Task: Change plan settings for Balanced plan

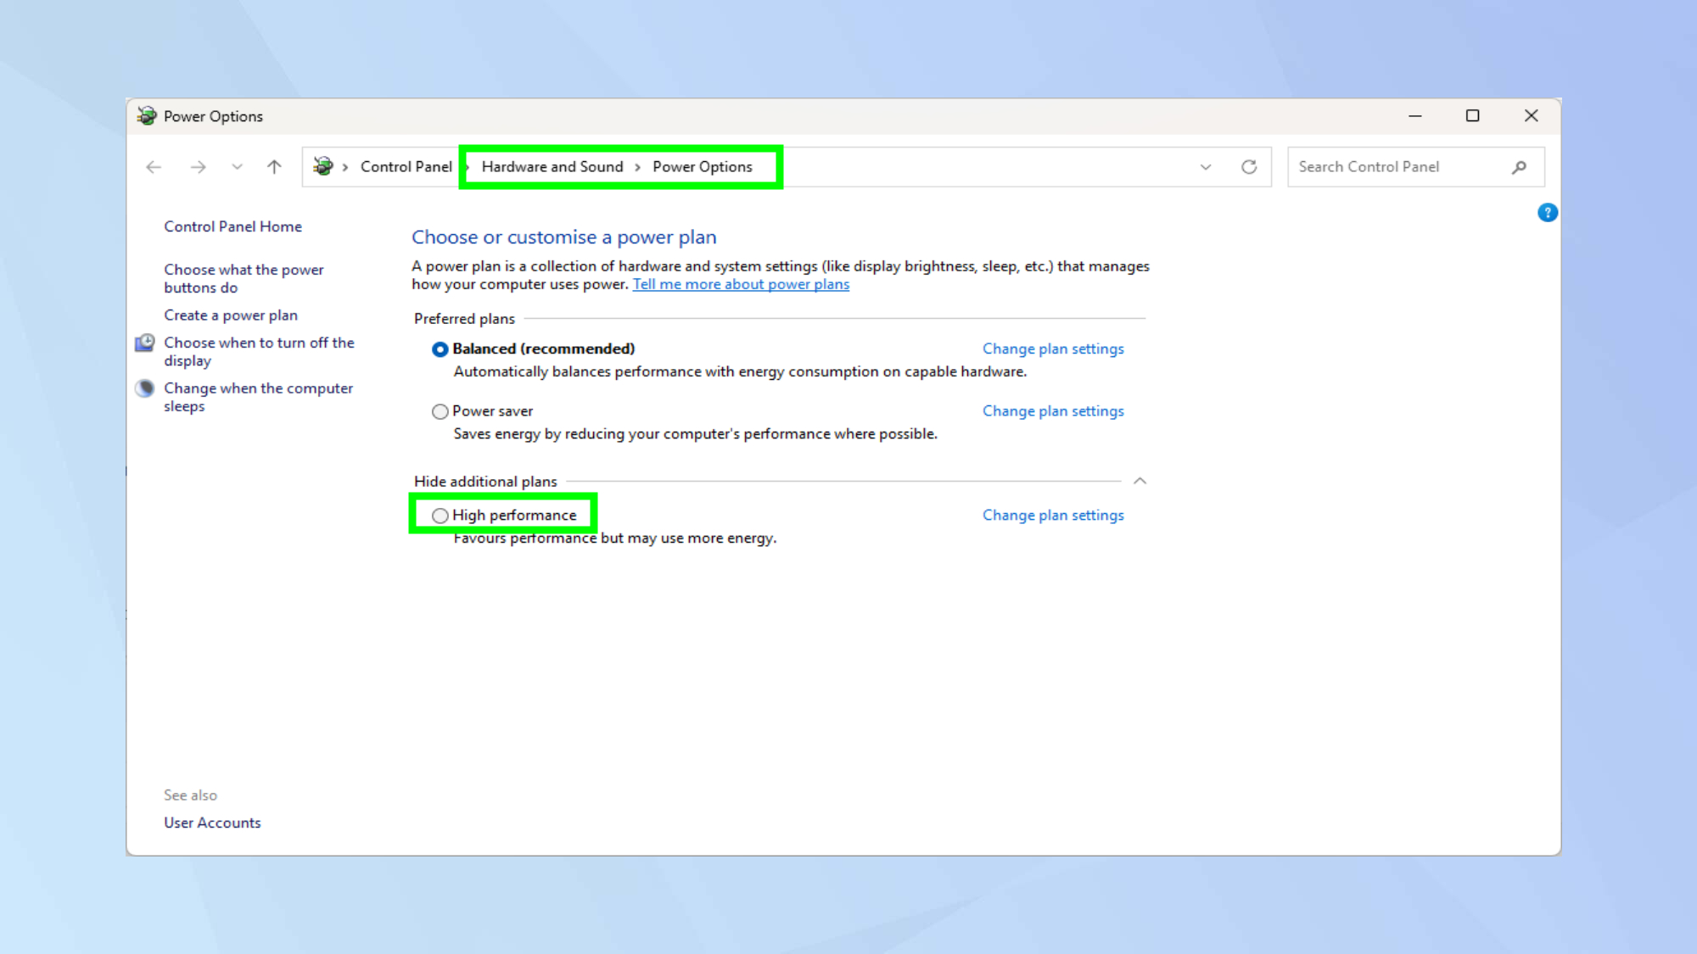Action: click(x=1053, y=349)
